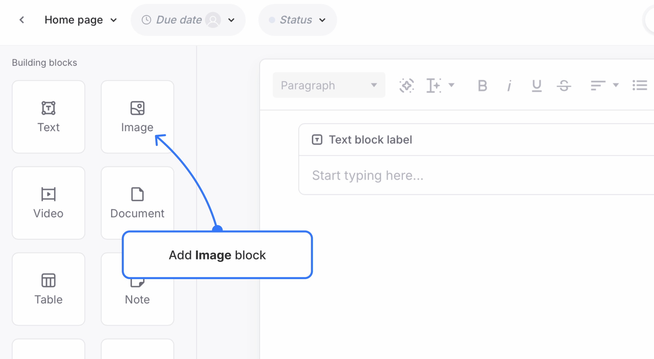Toggle italic formatting
This screenshot has height=359, width=654.
[509, 85]
